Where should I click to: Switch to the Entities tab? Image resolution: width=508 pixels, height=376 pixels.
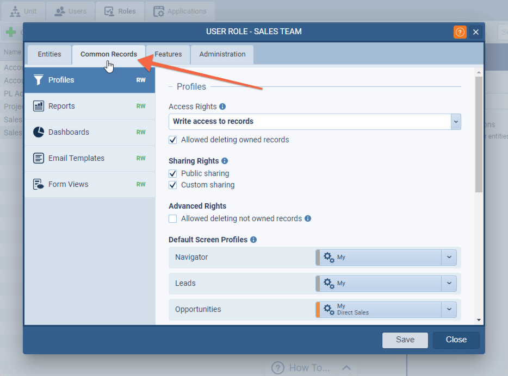[x=49, y=54]
